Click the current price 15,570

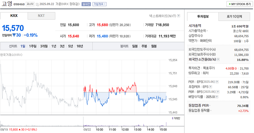coord(13,28)
